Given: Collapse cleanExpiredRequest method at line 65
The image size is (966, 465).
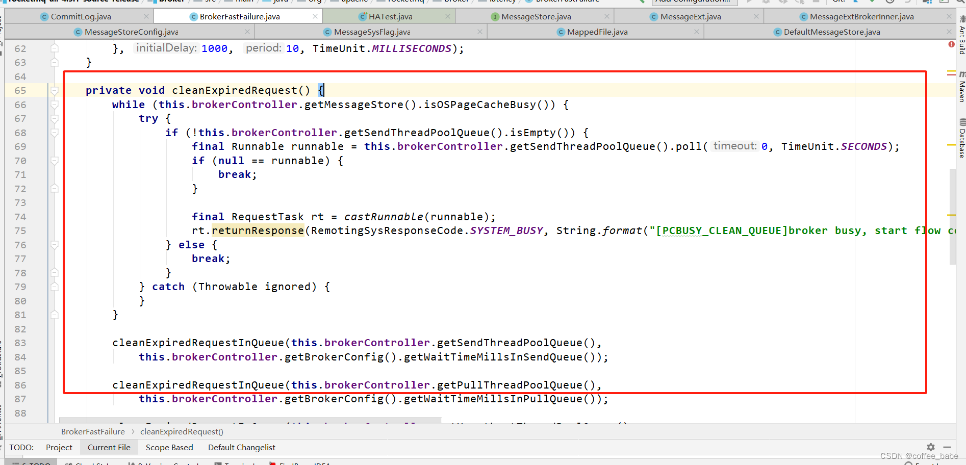Looking at the screenshot, I should (55, 91).
